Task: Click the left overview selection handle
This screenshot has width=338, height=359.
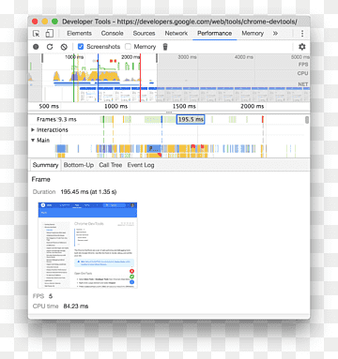Action: point(42,58)
